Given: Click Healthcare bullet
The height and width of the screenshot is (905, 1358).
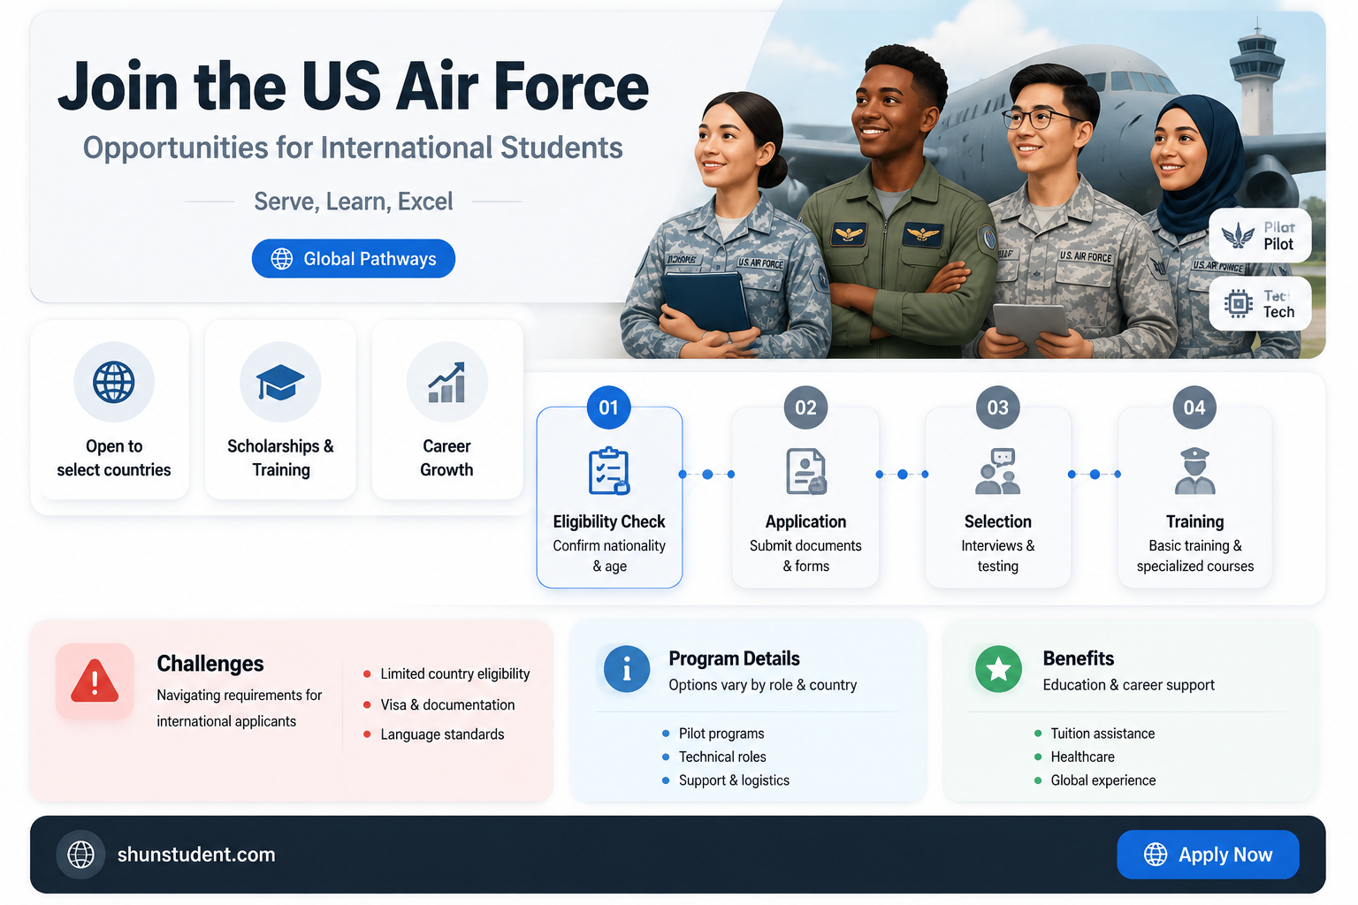Looking at the screenshot, I should point(1074,757).
